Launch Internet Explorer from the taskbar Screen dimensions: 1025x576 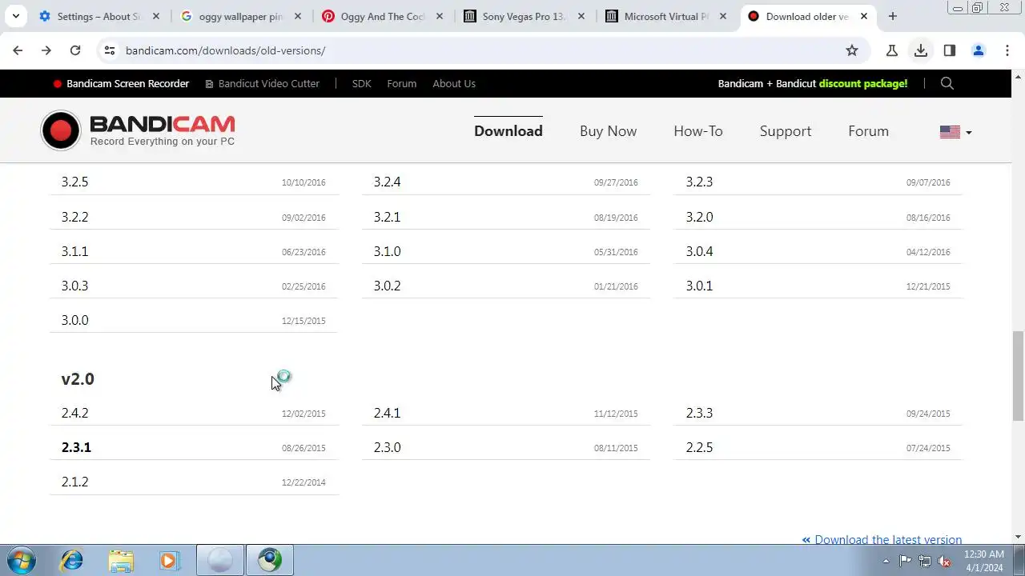(x=72, y=560)
